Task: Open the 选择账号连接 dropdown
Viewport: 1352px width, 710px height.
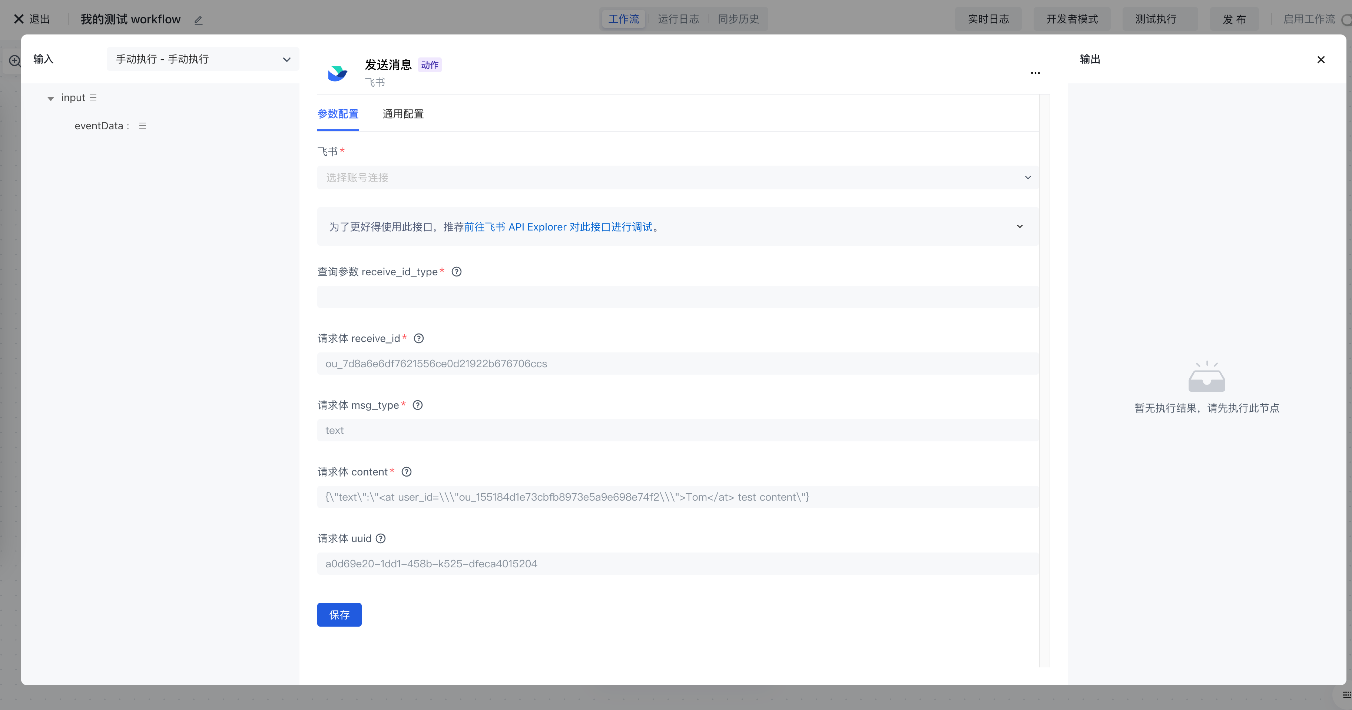Action: click(677, 177)
